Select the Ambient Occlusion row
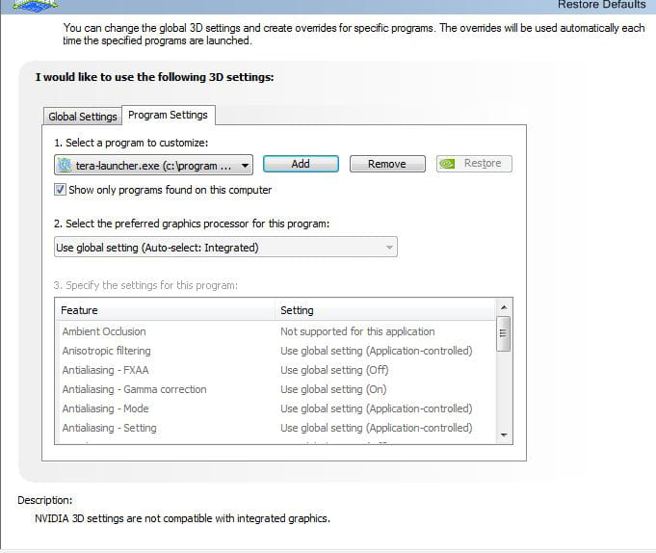Viewport: 656px width, 553px height. [x=276, y=331]
